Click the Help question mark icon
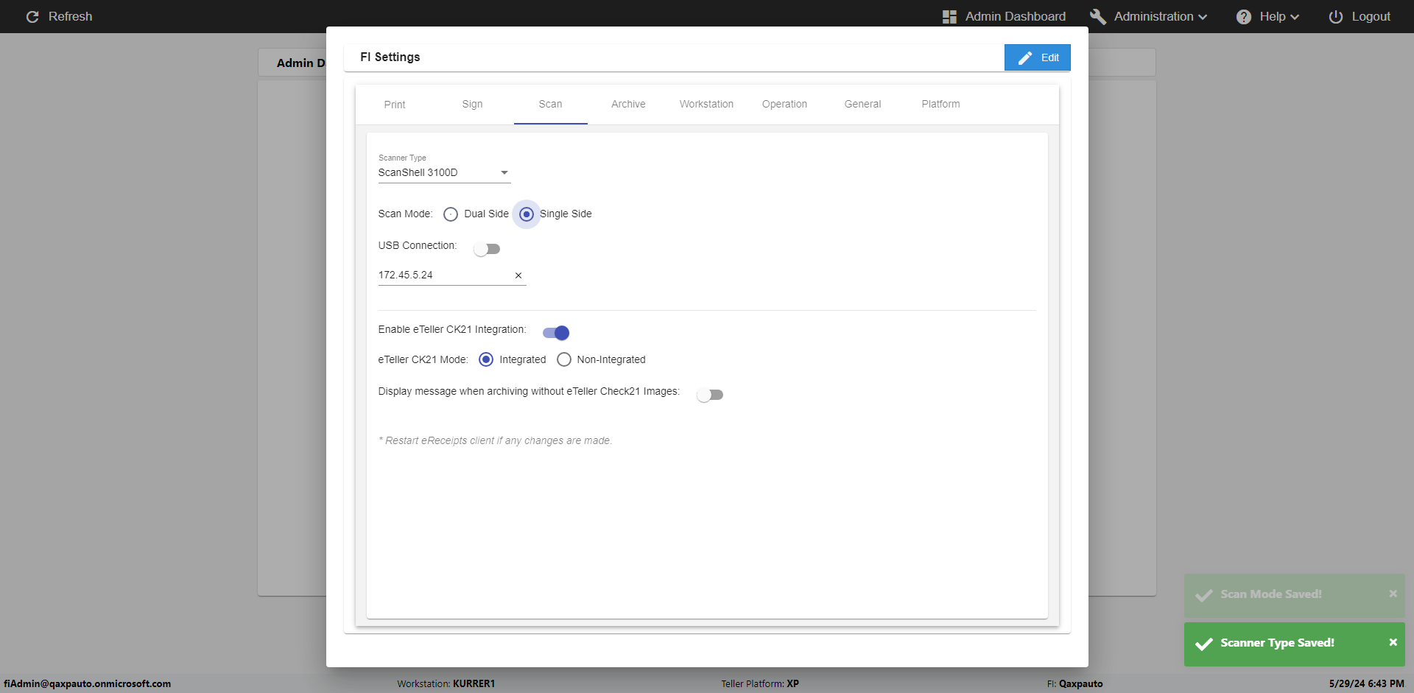The height and width of the screenshot is (693, 1414). point(1244,16)
